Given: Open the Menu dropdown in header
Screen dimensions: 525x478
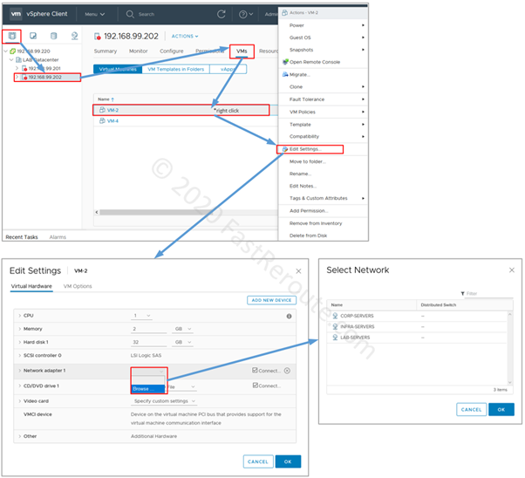Looking at the screenshot, I should coord(95,14).
